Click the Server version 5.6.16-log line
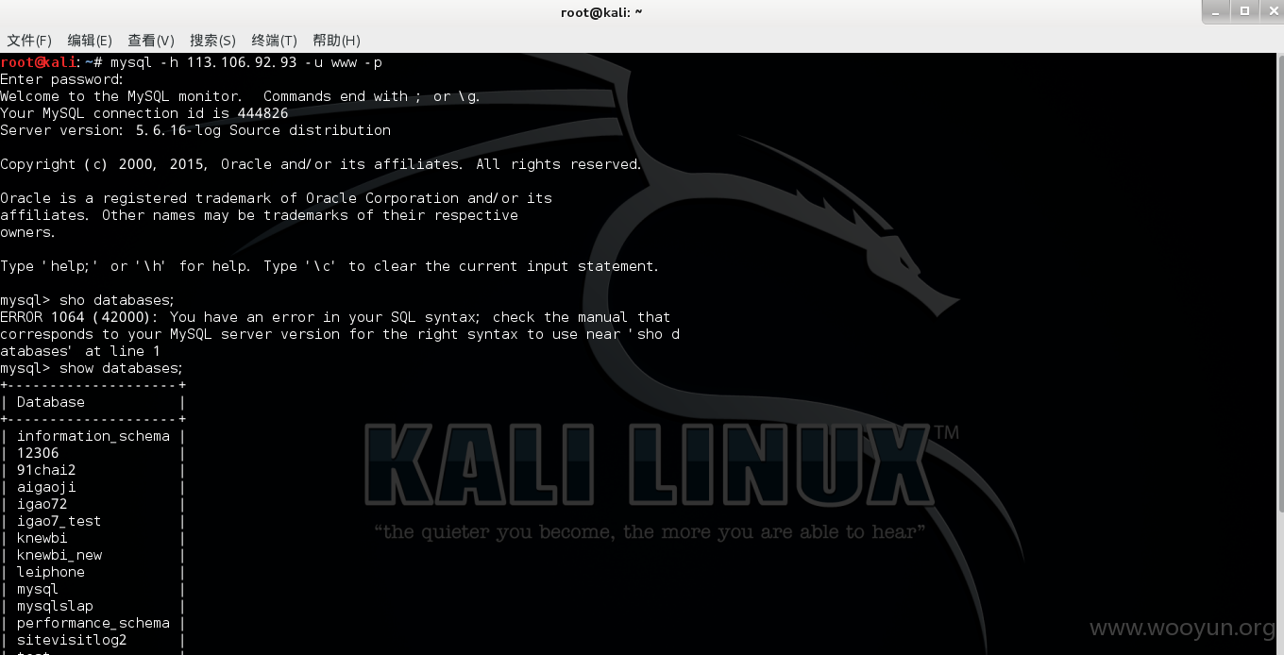 [195, 130]
